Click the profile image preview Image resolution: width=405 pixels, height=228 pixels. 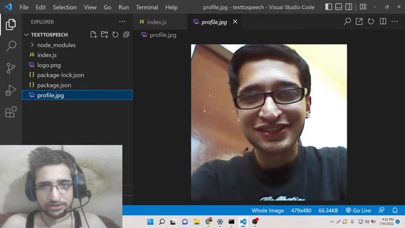tap(269, 122)
